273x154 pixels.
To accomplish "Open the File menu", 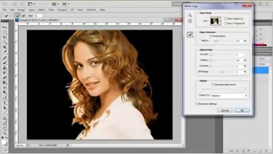I will [x=5, y=10].
